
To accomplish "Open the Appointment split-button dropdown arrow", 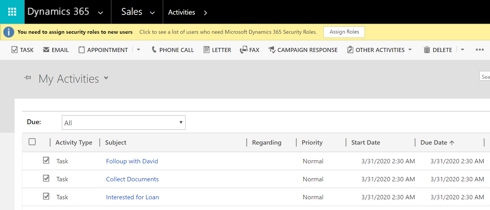I will (x=138, y=49).
